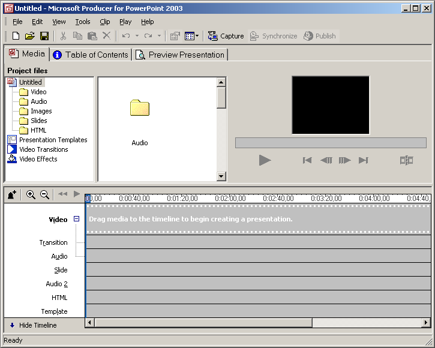Click the Undo arrow icon

(x=126, y=36)
